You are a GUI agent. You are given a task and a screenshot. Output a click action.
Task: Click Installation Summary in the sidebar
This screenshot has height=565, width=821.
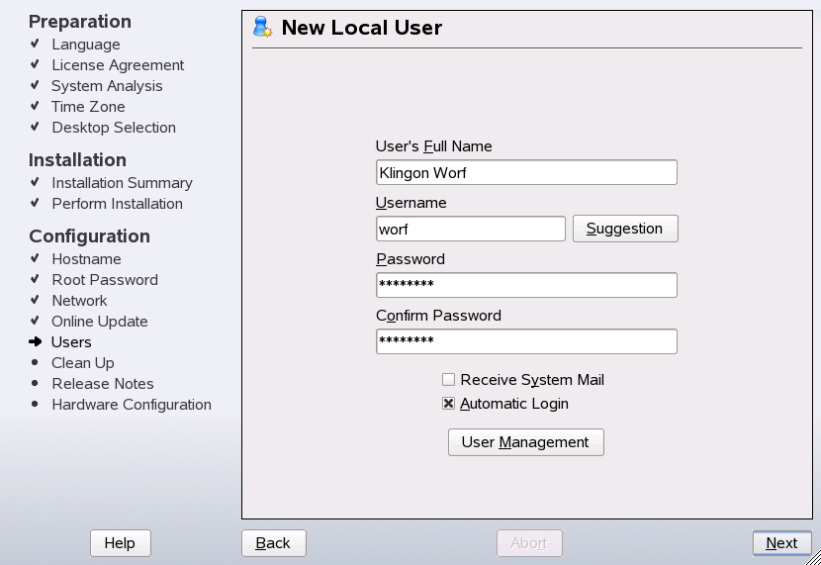(x=122, y=183)
